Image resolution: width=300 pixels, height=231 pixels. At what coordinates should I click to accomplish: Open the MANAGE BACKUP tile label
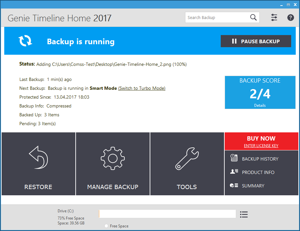click(113, 187)
